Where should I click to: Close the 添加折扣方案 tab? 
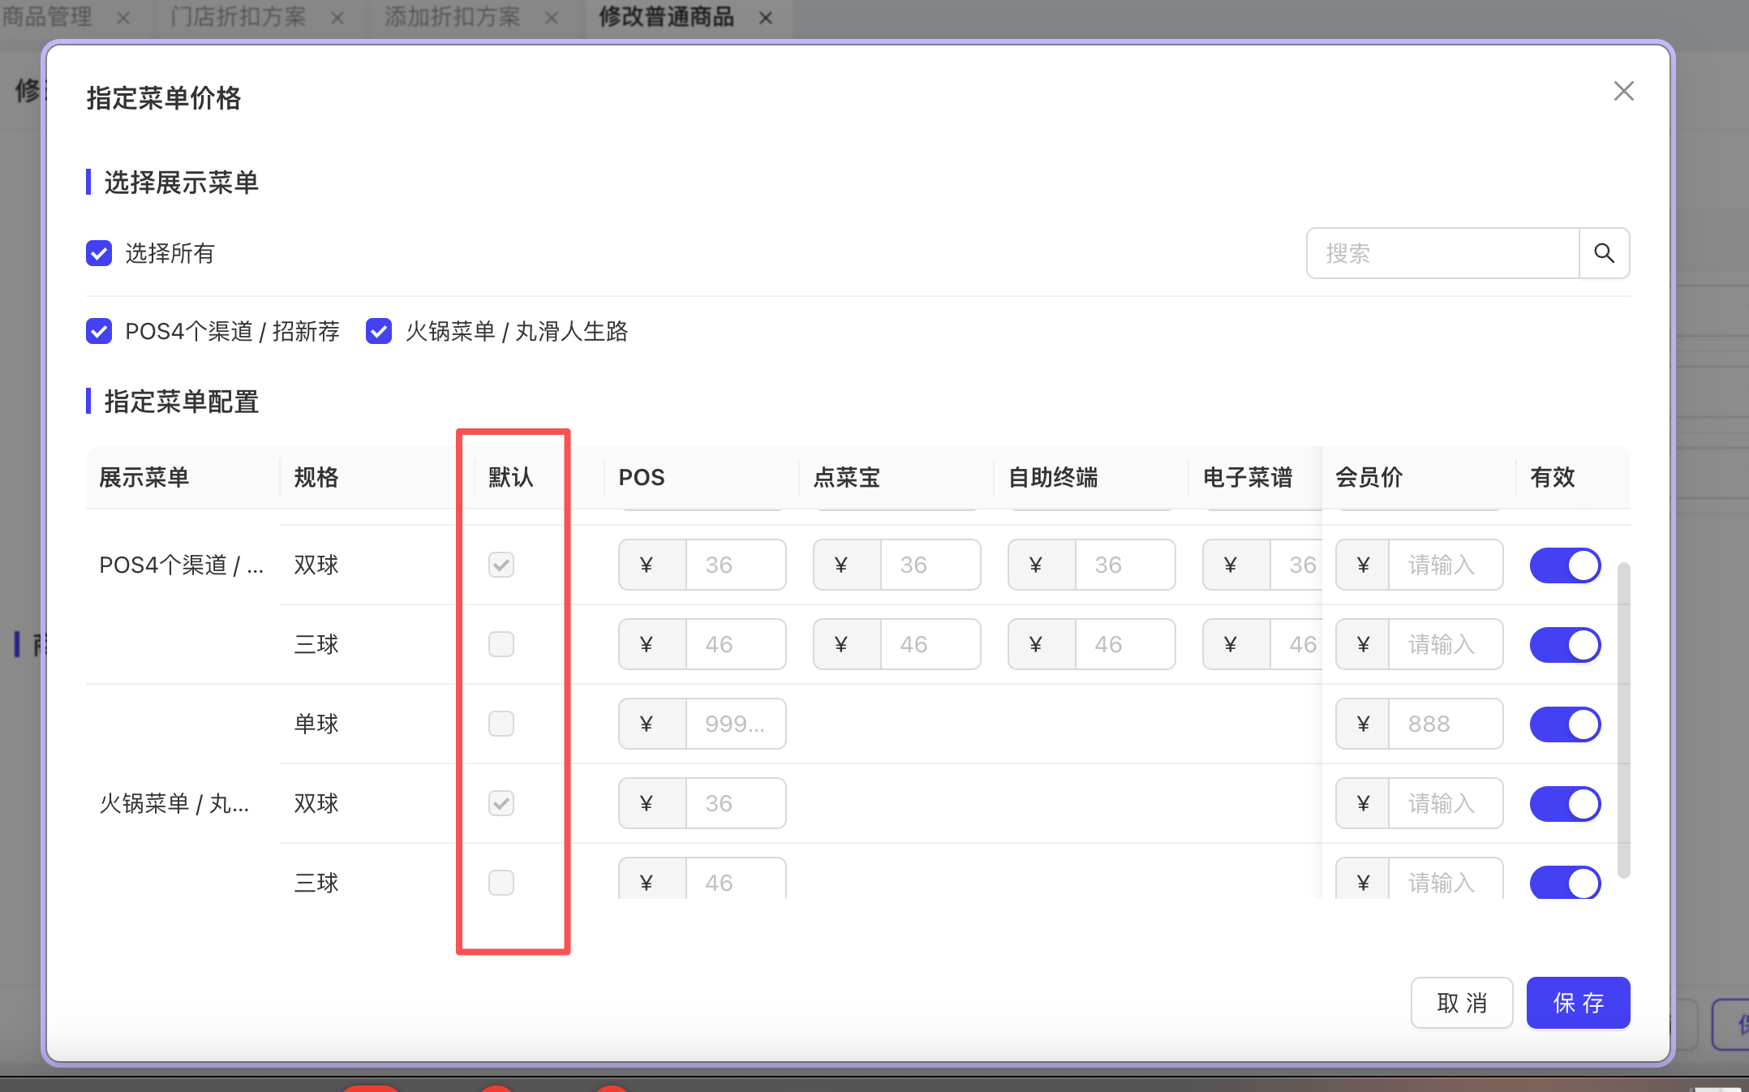point(552,17)
